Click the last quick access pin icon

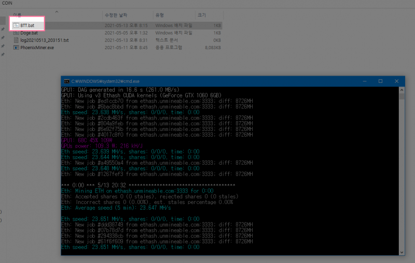point(3,54)
